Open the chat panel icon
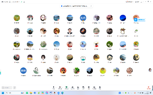153x95 pixels. pos(83,88)
